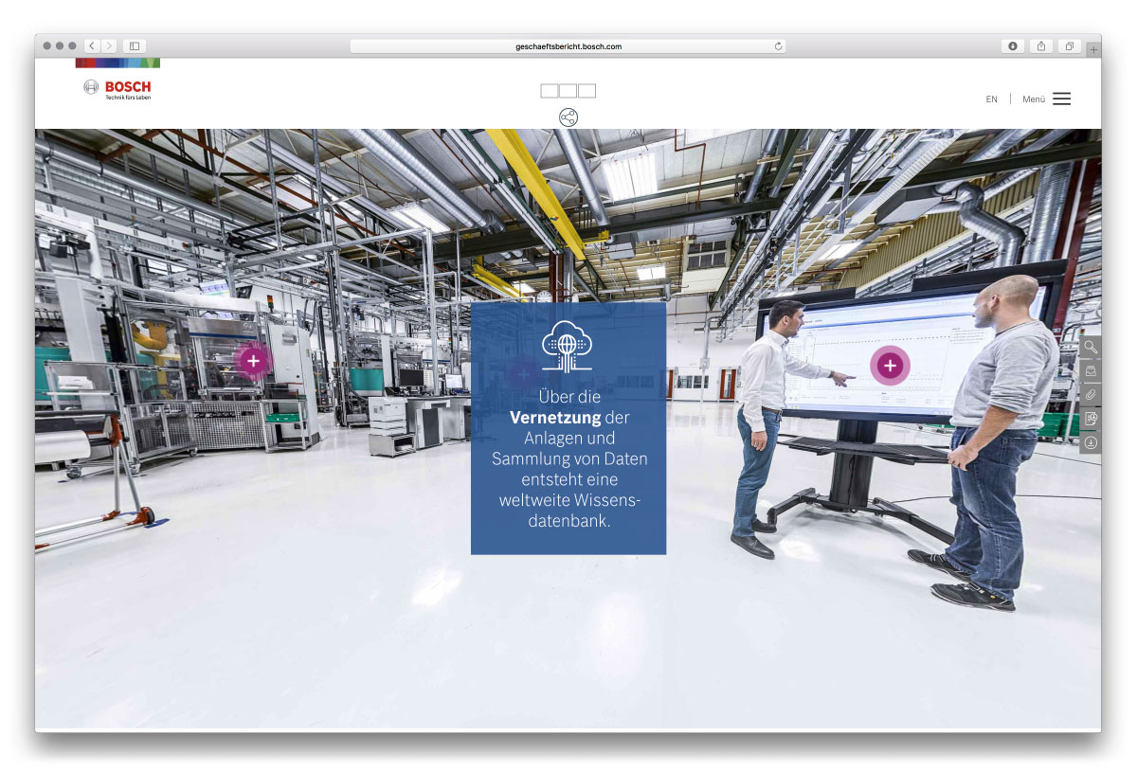Viewport: 1137px width, 772px height.
Task: Toggle the Safari sidebar
Action: 134,45
